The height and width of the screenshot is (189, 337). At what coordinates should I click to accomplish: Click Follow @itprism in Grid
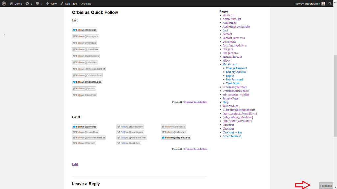click(84, 143)
